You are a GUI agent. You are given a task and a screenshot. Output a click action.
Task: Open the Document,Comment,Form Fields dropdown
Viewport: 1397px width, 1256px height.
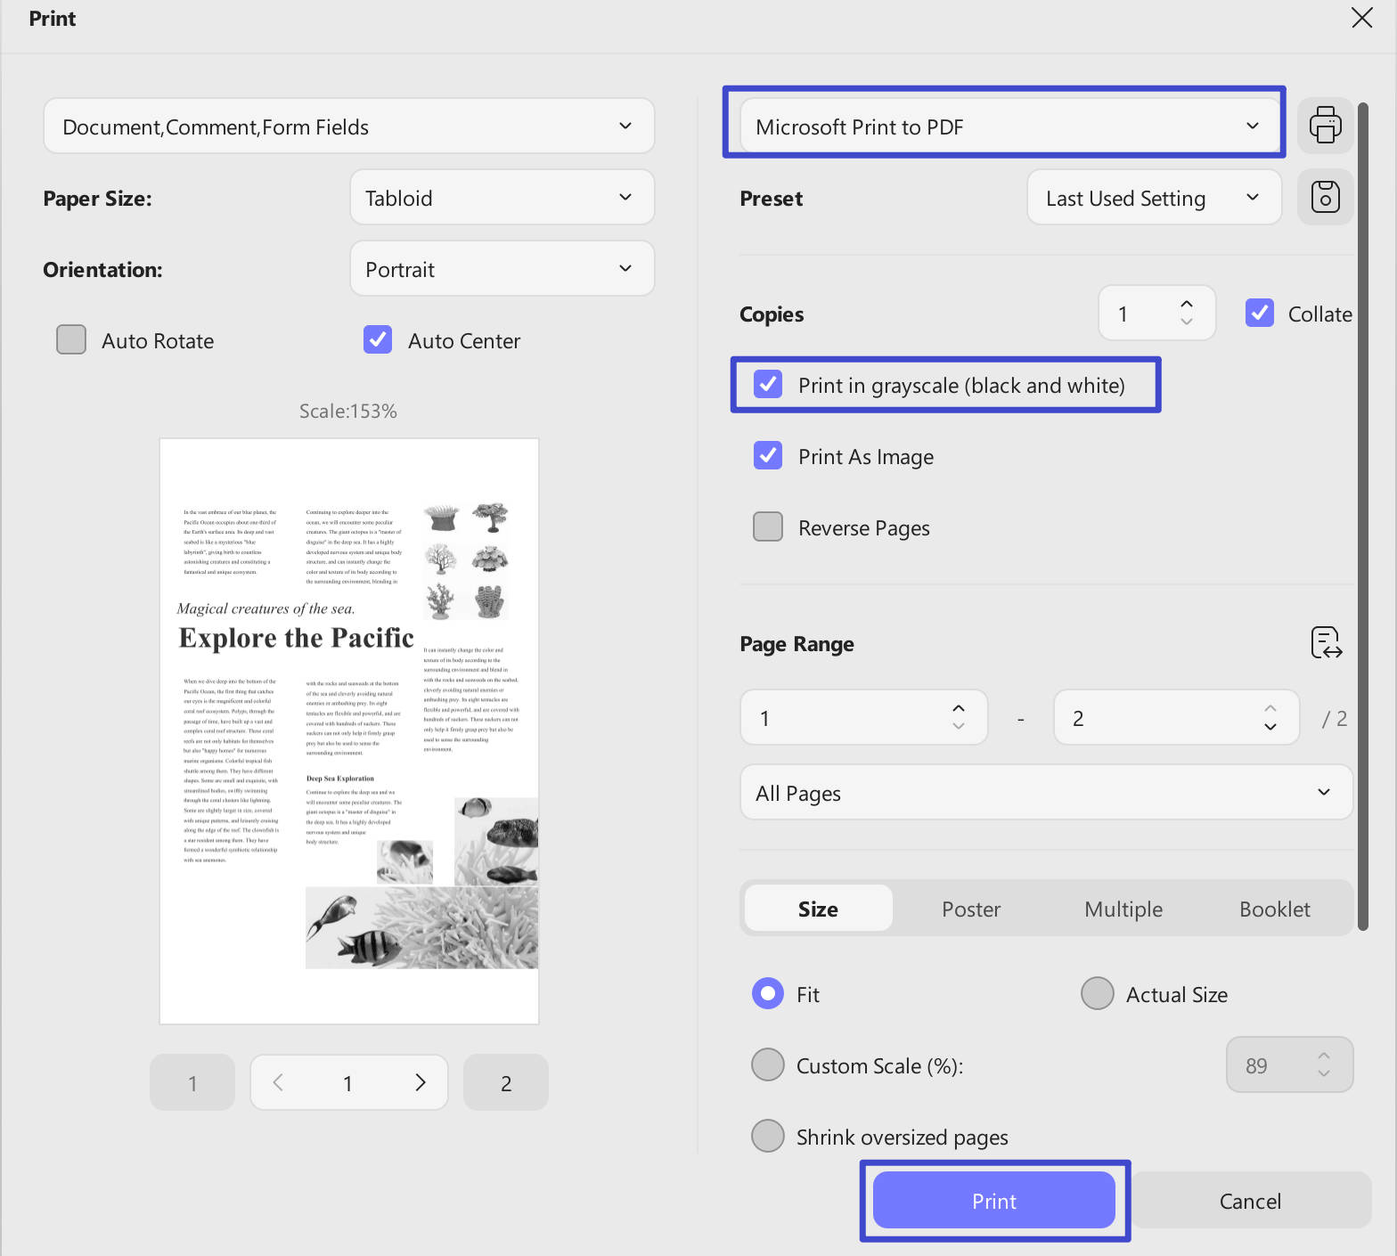349,126
